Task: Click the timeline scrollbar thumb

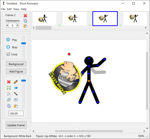Action: [43, 28]
